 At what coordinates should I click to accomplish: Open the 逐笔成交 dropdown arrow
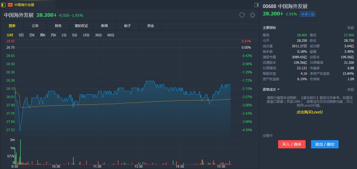coord(278,89)
